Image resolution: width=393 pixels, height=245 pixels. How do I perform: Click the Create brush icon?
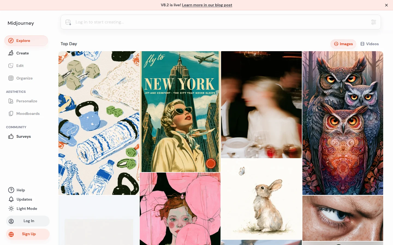11,53
